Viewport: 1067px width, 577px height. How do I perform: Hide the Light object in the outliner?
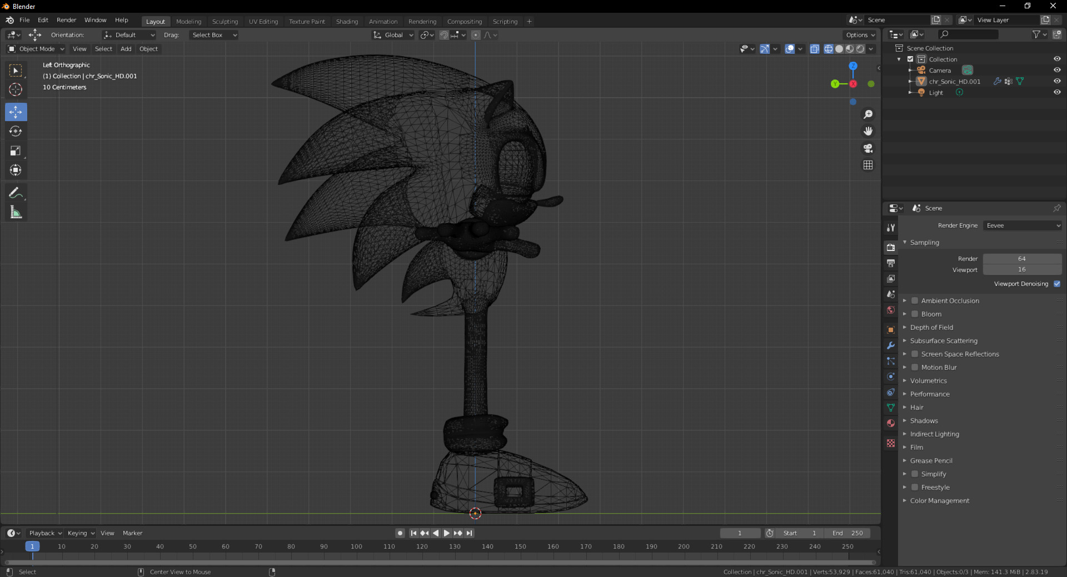click(x=1057, y=92)
